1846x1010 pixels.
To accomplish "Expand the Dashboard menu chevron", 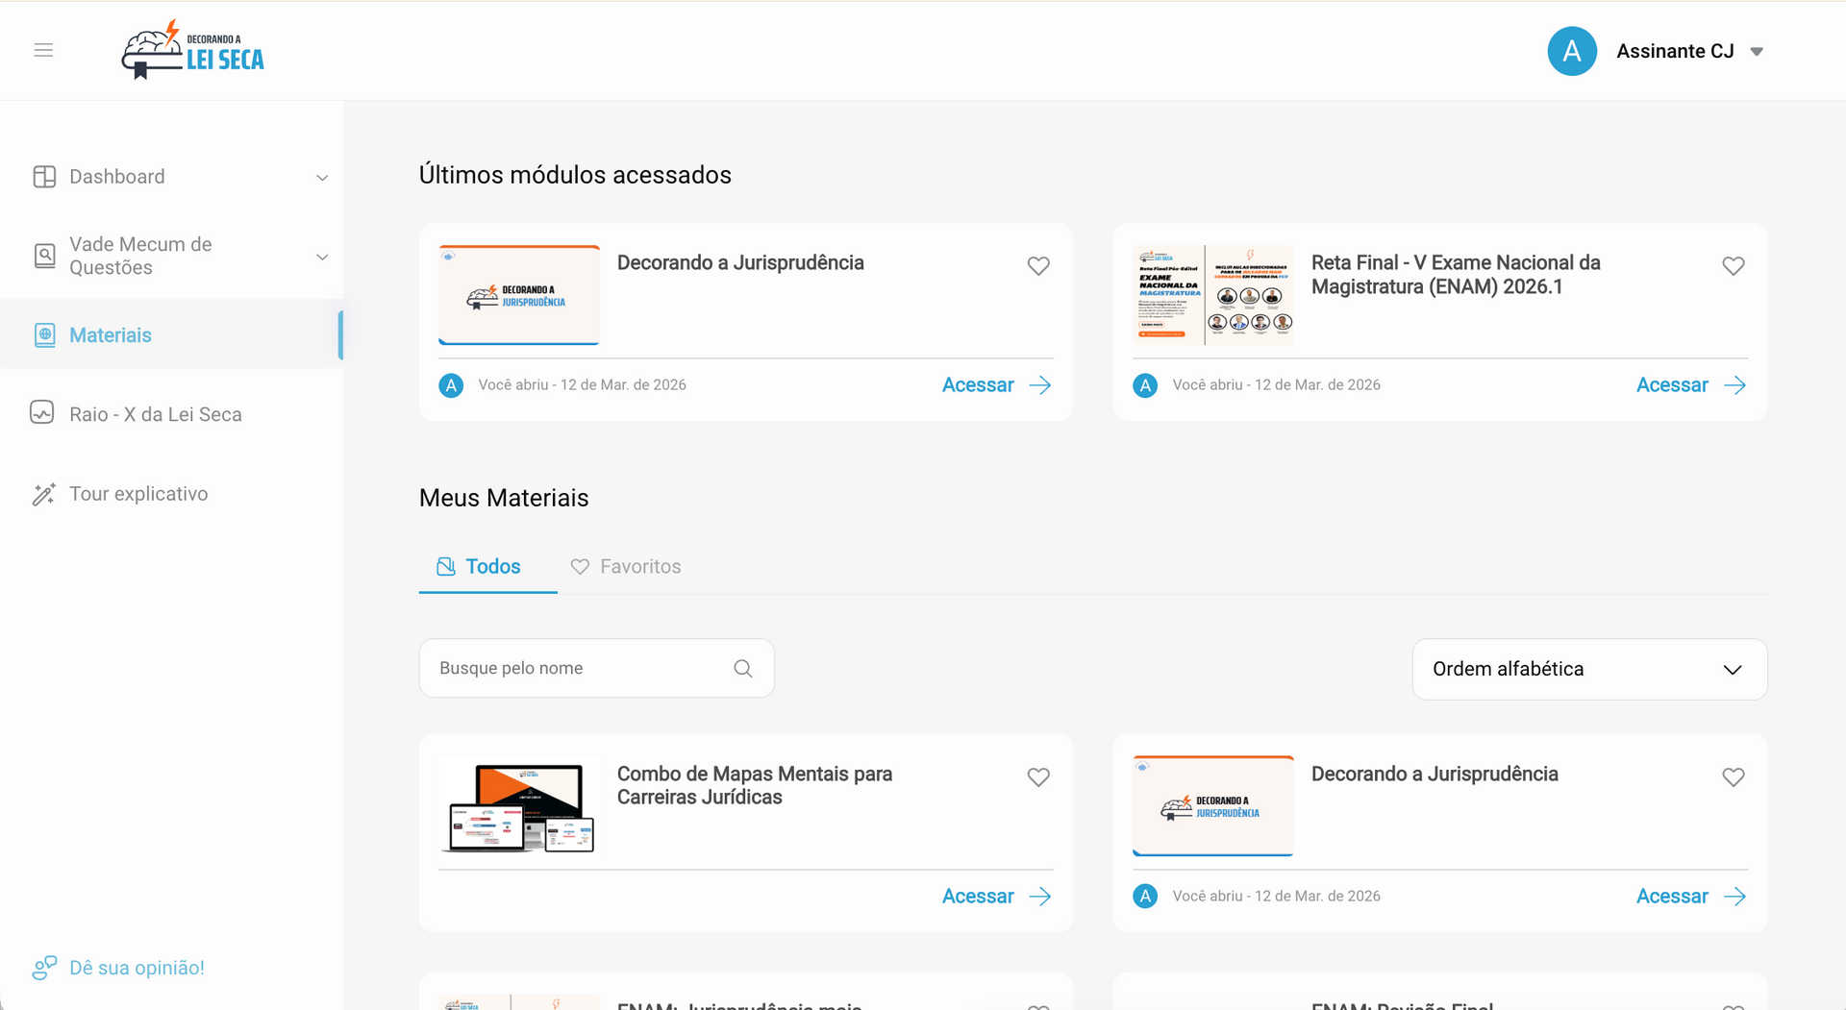I will (323, 178).
